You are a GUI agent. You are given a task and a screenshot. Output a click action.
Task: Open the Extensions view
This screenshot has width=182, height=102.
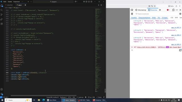tap(2, 24)
